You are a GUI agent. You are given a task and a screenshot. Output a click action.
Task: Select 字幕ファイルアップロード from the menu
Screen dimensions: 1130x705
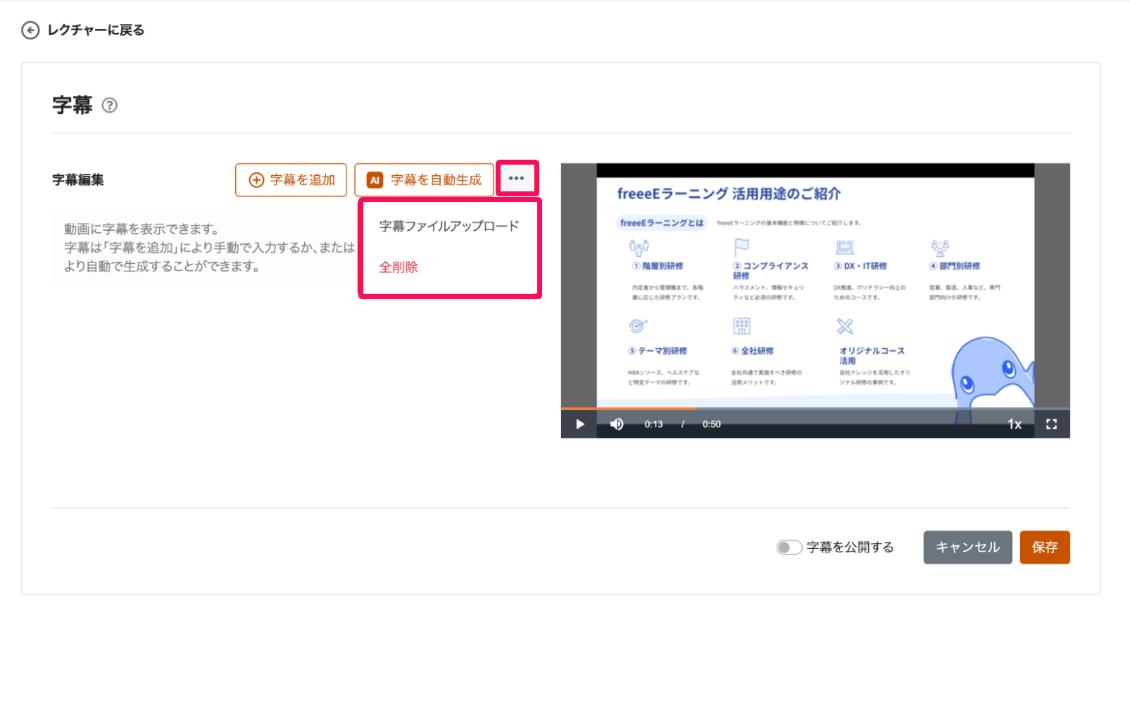(449, 227)
